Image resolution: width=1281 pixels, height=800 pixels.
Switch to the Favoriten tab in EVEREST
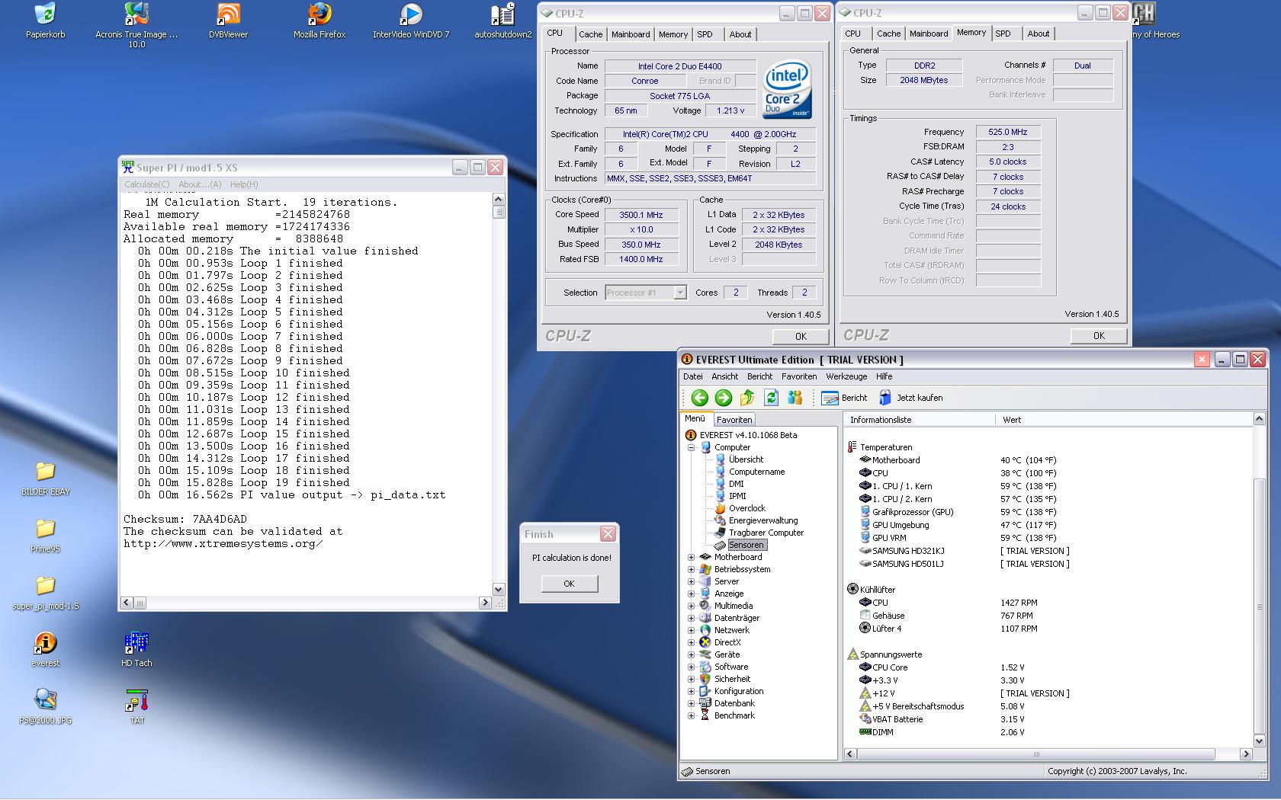click(x=734, y=420)
